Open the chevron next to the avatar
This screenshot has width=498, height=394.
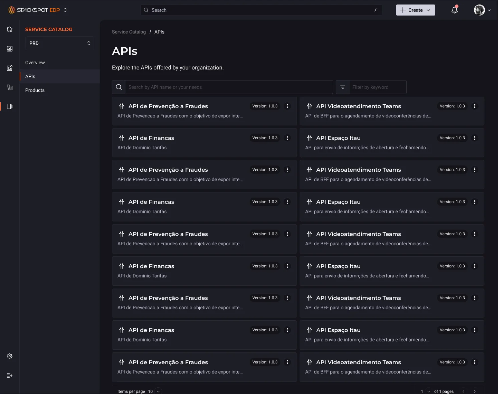click(489, 10)
